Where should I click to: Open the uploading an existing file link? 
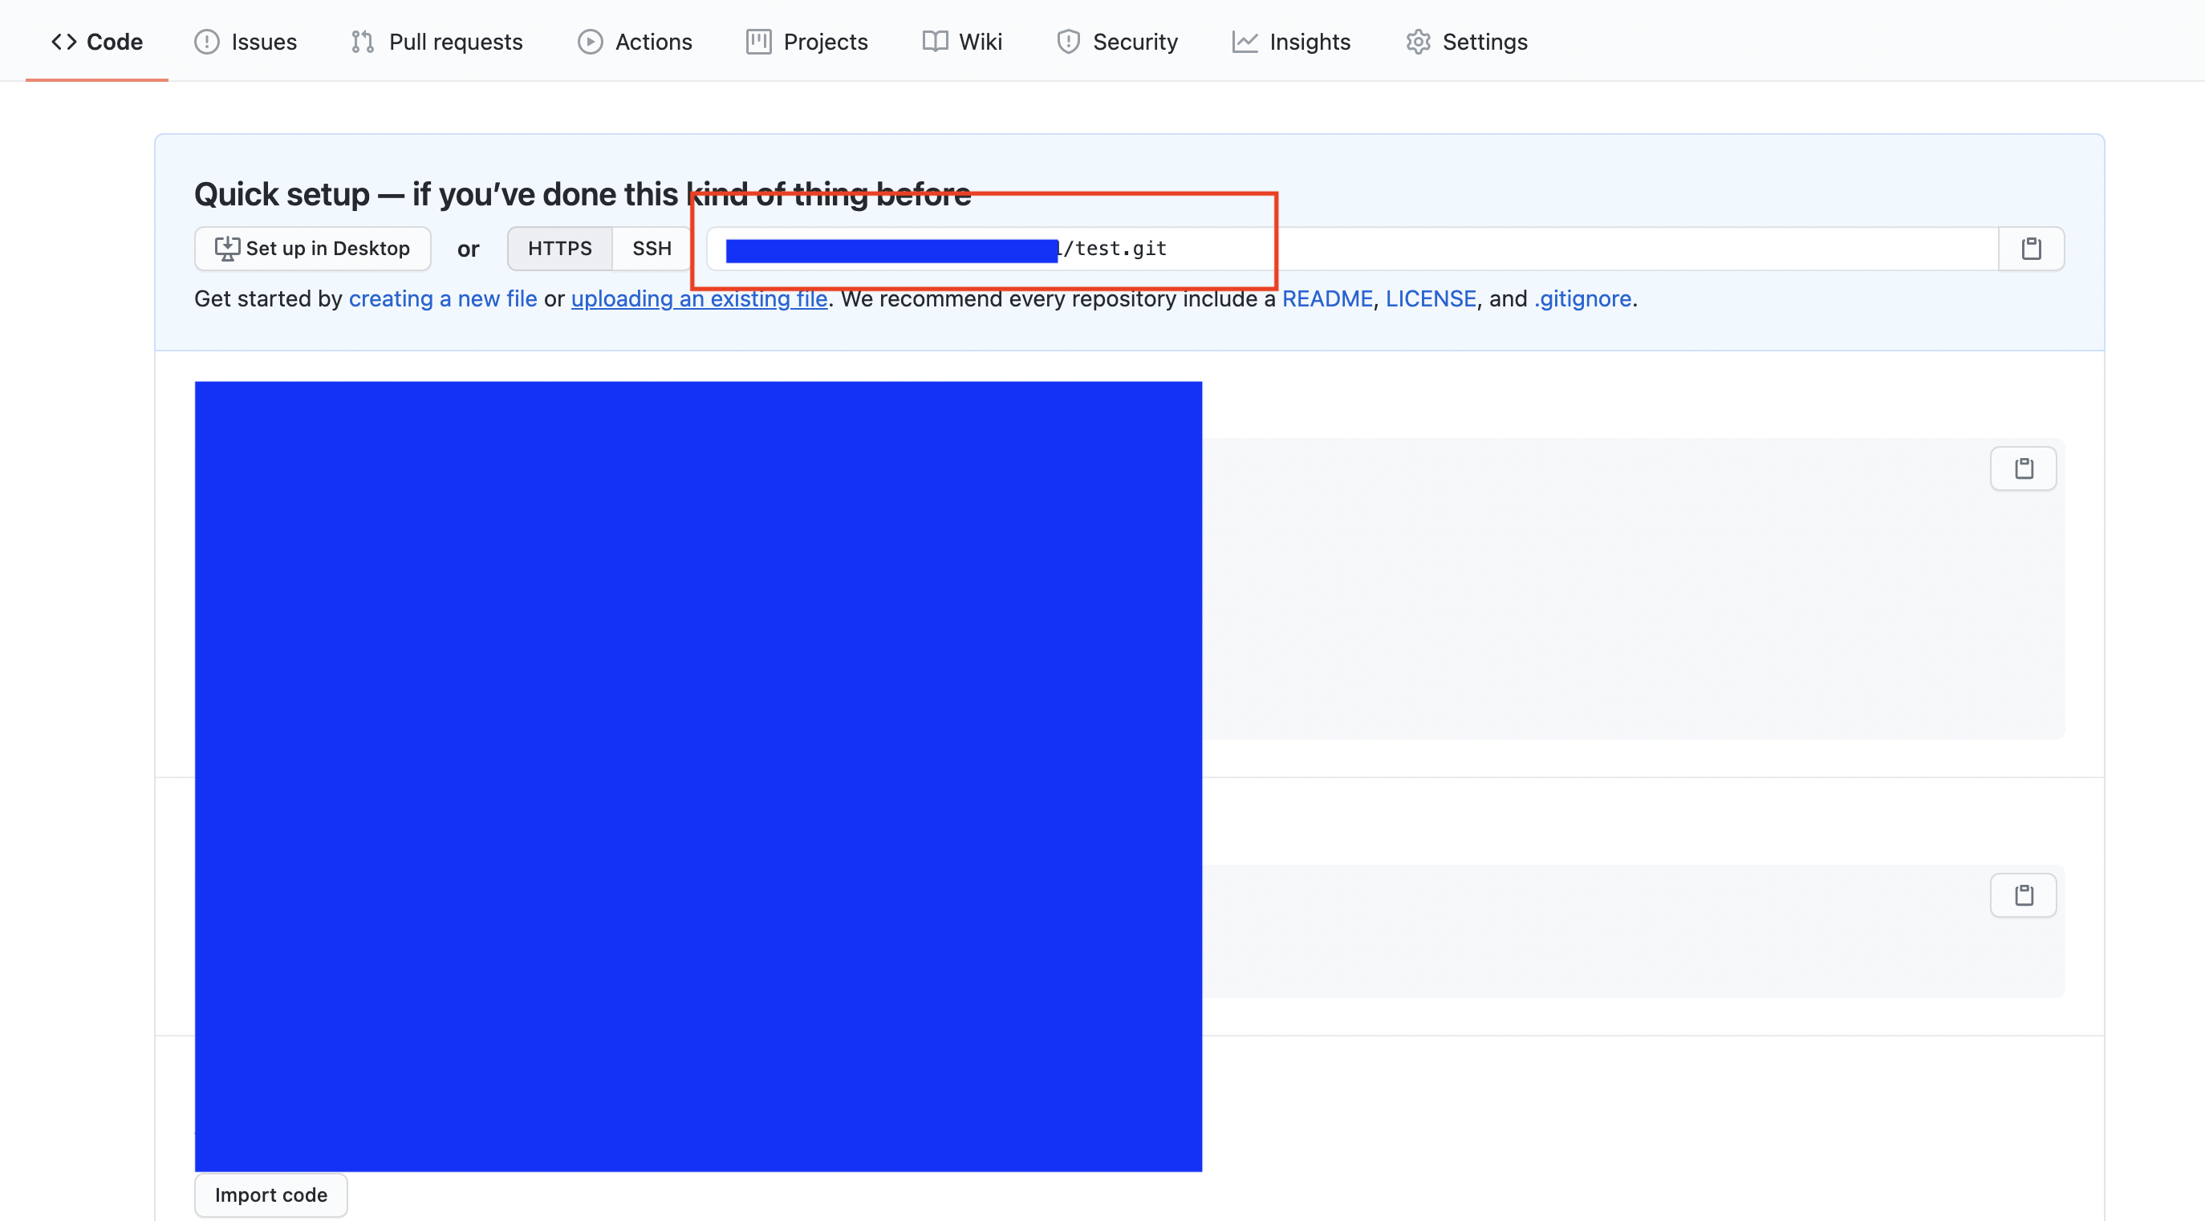coord(698,298)
